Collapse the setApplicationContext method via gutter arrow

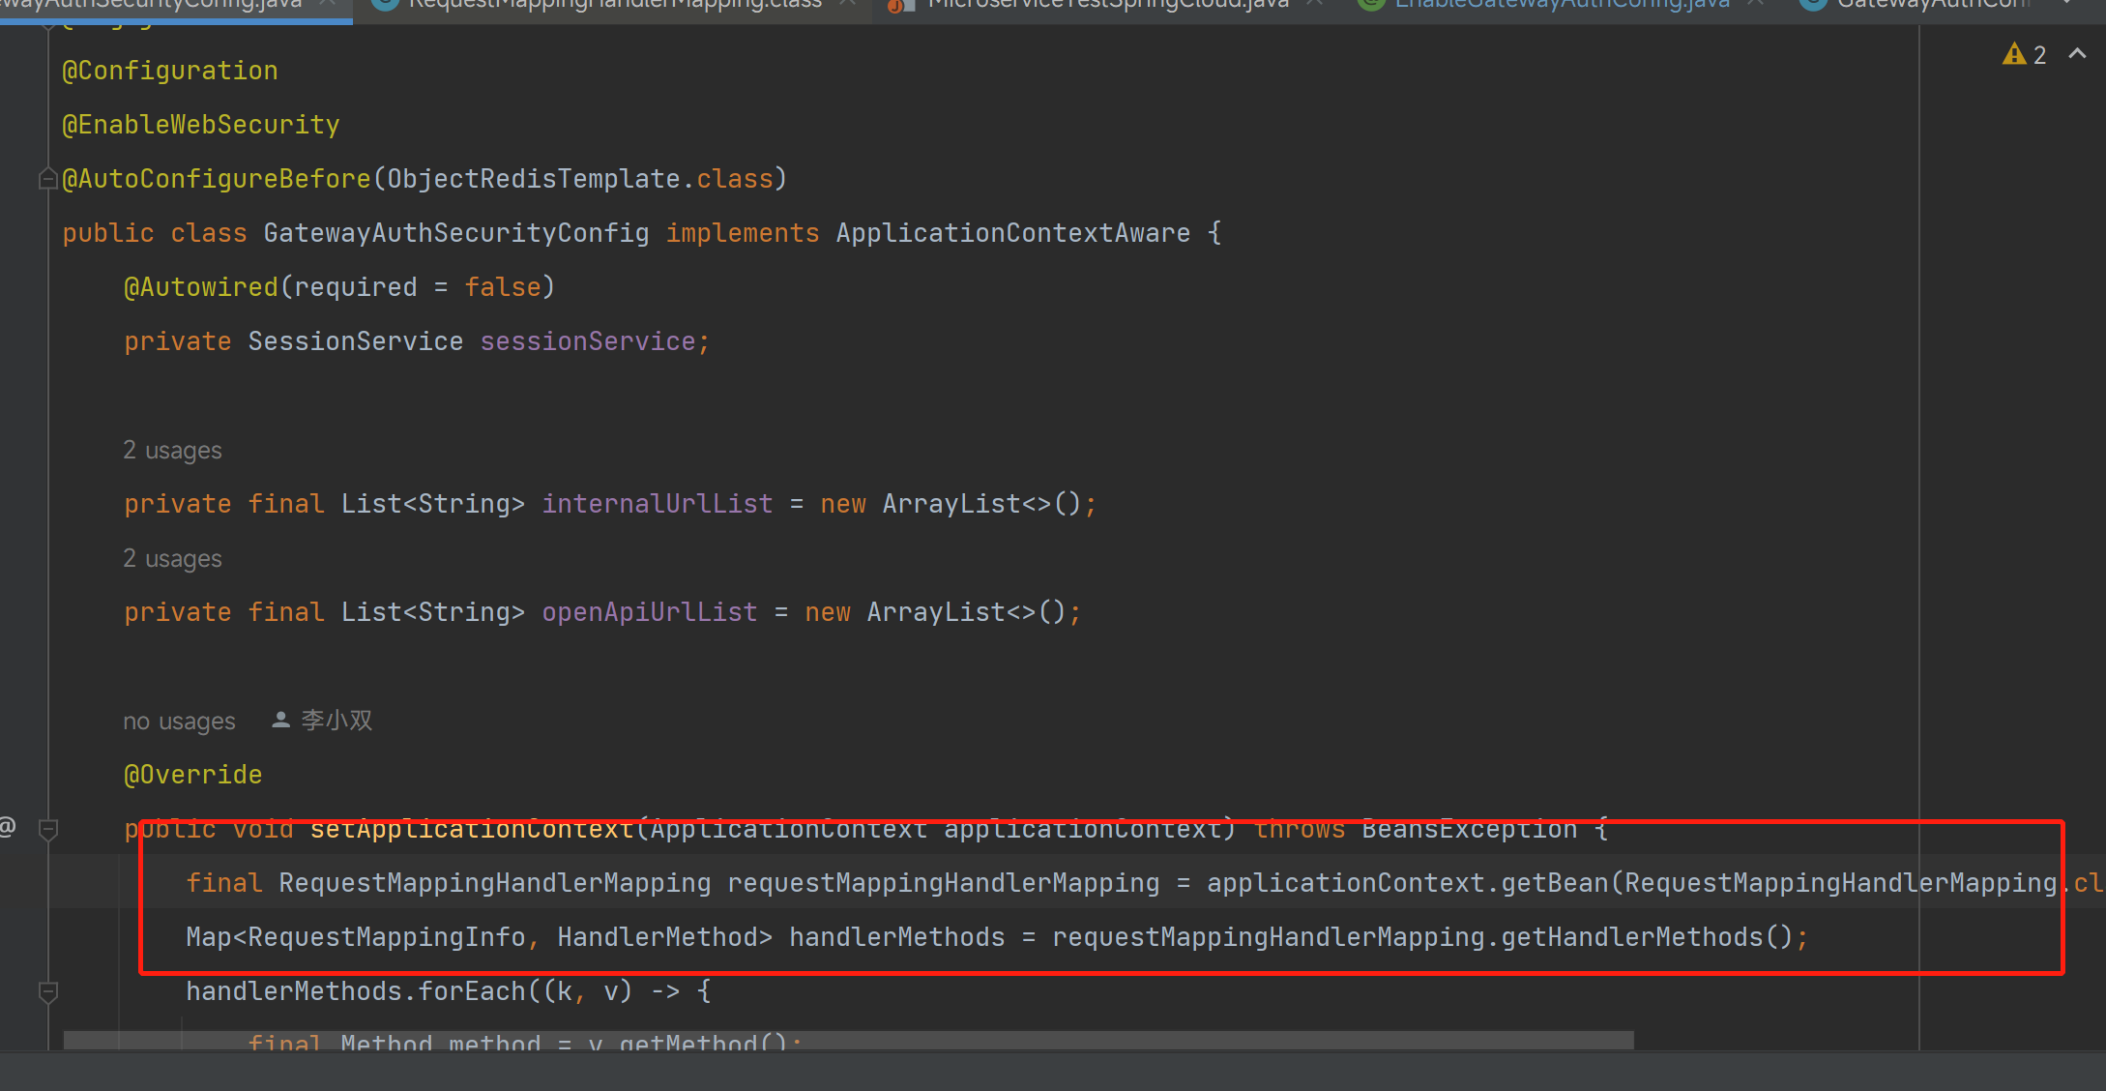pos(47,830)
